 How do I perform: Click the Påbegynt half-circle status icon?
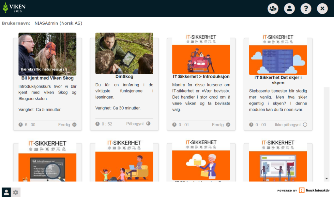click(148, 124)
